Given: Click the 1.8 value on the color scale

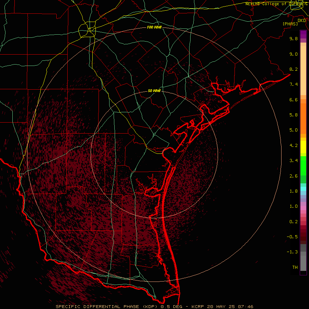Looking at the screenshot, I should [294, 191].
